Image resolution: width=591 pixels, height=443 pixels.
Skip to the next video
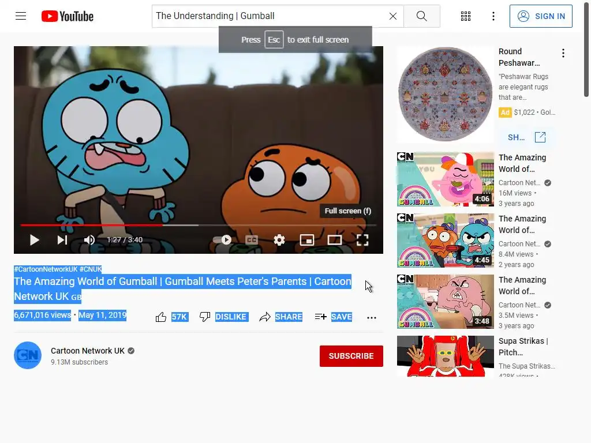(62, 240)
